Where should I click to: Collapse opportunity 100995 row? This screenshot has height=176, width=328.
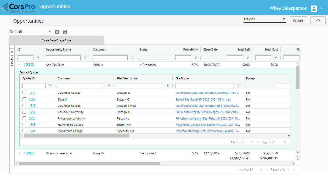click(19, 65)
